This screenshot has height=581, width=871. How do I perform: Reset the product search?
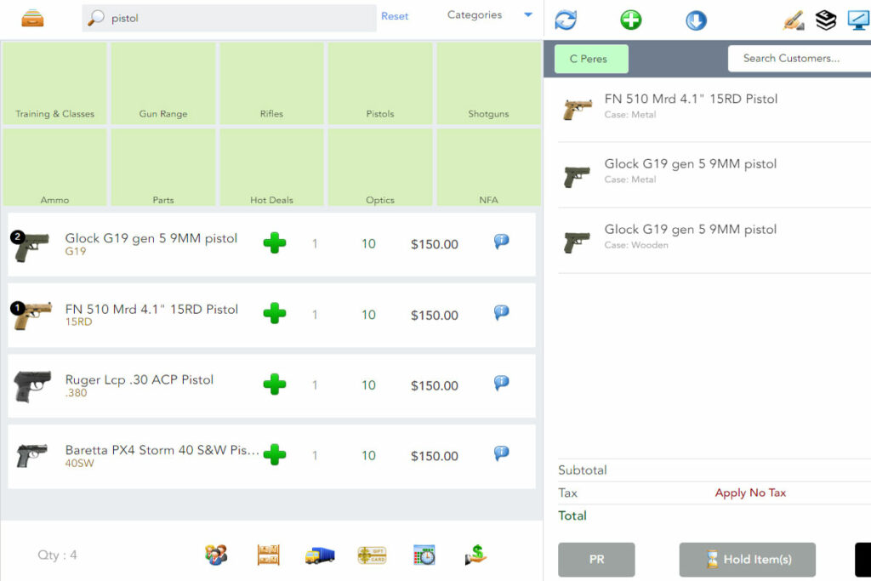395,17
